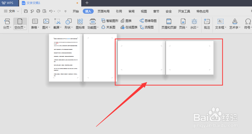Open print preview from quick toolbar

click(x=45, y=11)
